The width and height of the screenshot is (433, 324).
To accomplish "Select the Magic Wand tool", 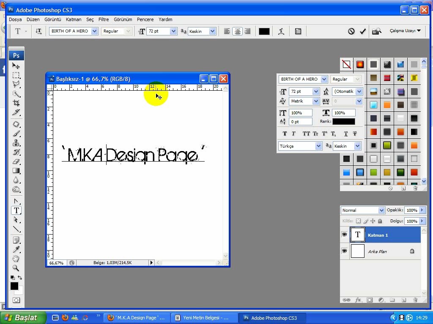I will point(16,94).
